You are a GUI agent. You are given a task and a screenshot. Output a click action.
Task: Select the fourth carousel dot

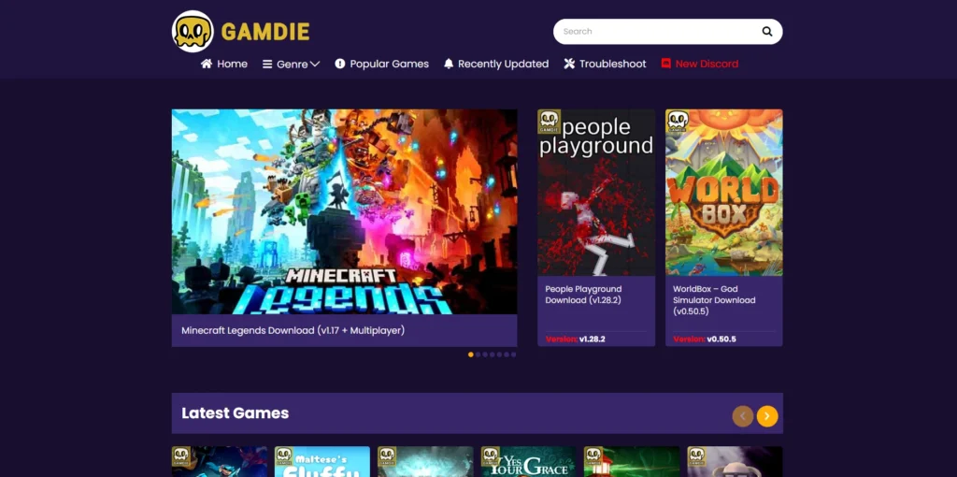point(492,354)
